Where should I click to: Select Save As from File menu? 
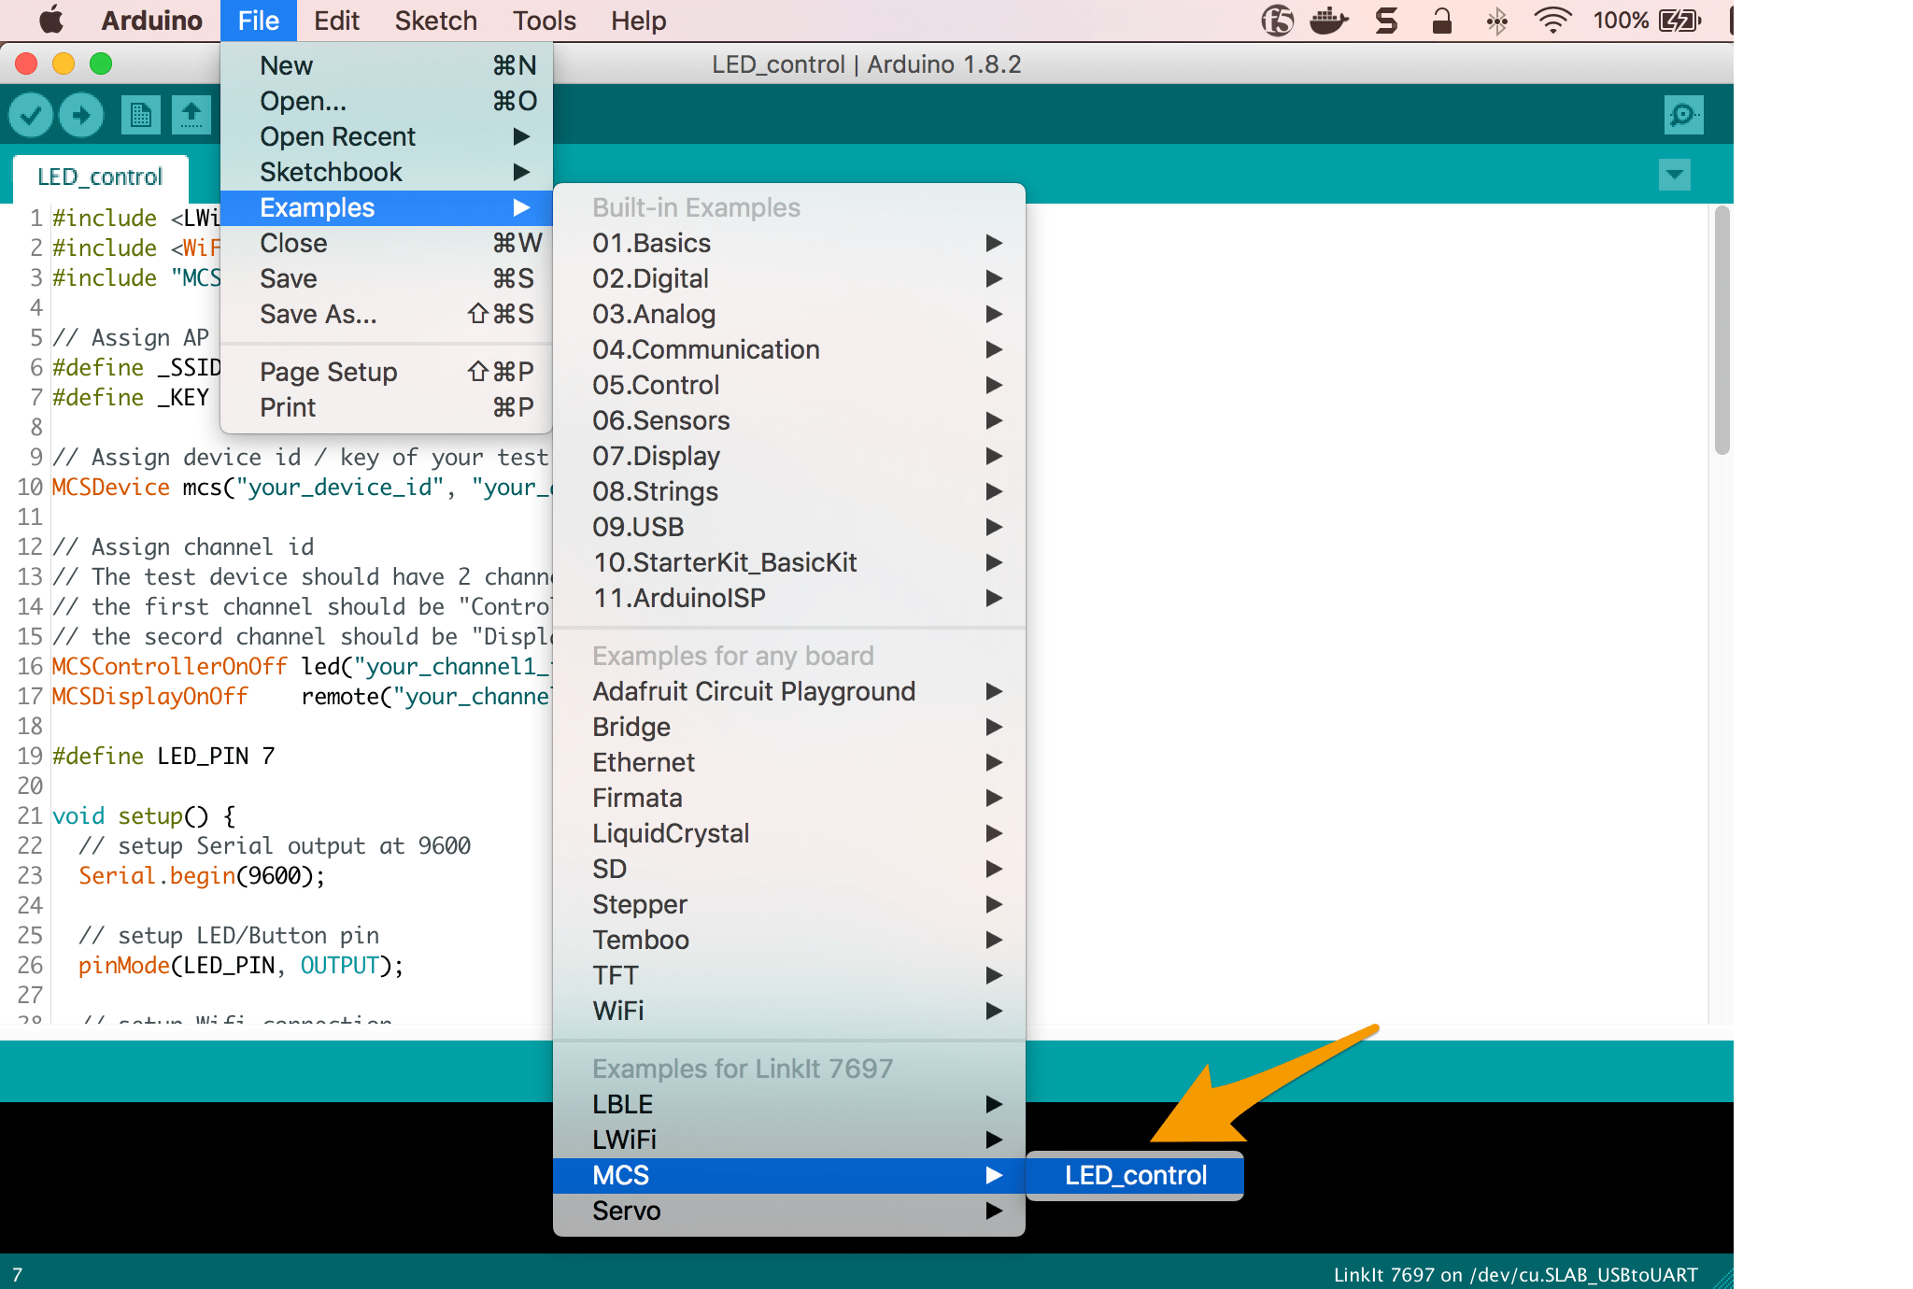[317, 314]
